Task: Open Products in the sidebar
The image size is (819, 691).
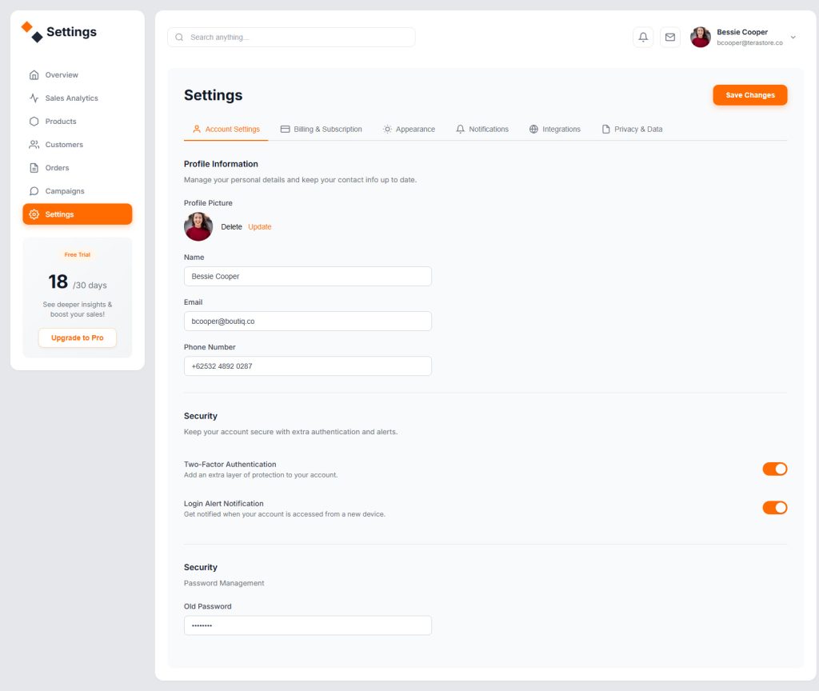Action: 78,122
